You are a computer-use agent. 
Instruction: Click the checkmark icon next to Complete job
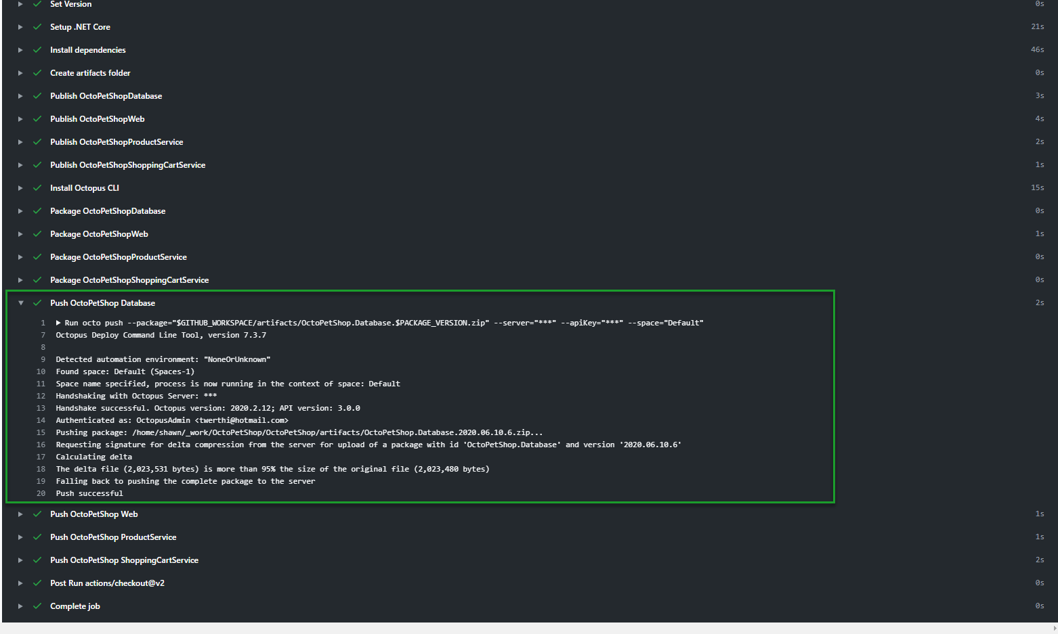pos(37,606)
